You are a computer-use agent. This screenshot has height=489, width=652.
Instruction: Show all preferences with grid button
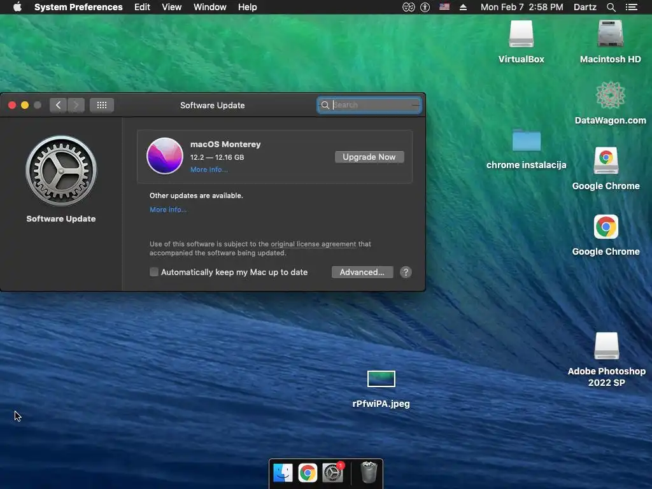pos(102,105)
